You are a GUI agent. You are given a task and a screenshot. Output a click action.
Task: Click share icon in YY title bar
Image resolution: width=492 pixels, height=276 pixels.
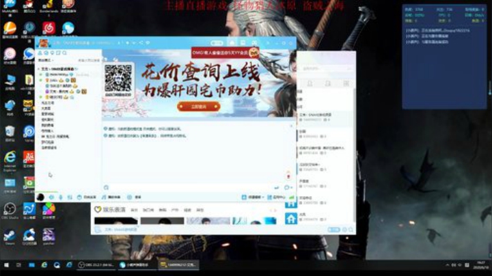[141, 42]
